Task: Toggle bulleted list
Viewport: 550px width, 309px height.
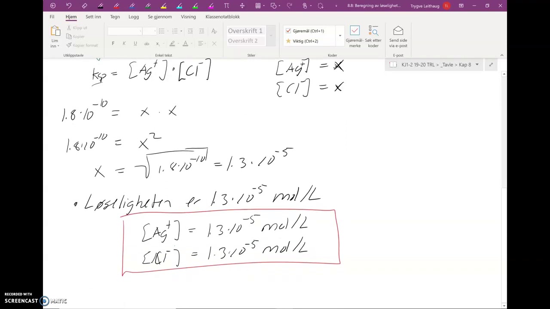Action: pos(162,31)
